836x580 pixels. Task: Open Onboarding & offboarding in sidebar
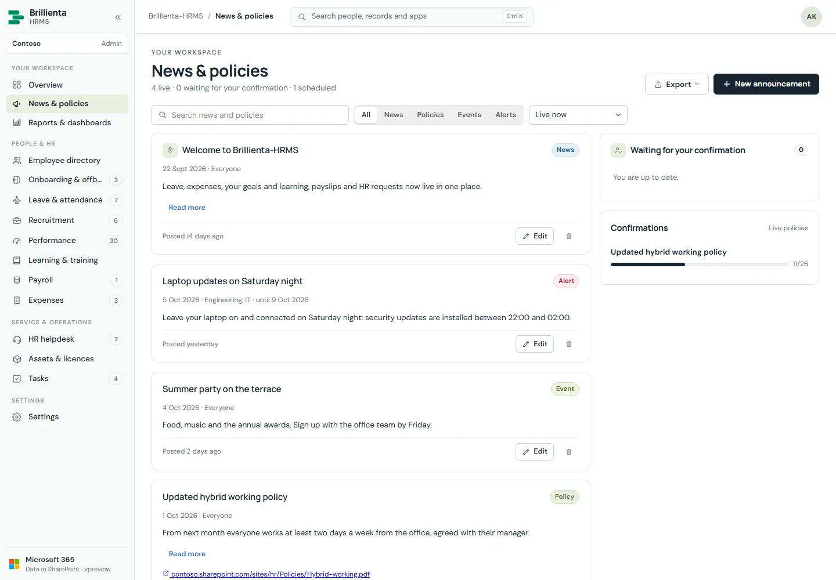point(67,180)
